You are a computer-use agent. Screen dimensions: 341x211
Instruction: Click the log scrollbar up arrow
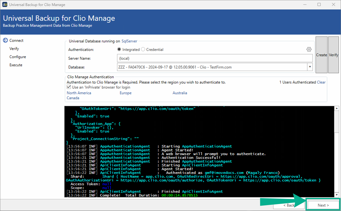(337, 108)
